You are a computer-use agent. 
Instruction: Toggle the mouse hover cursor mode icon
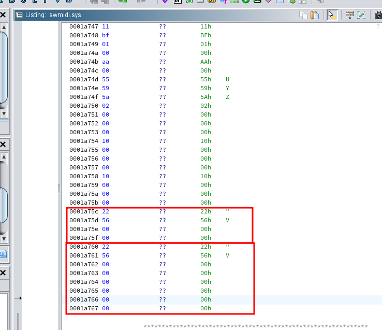pos(332,15)
